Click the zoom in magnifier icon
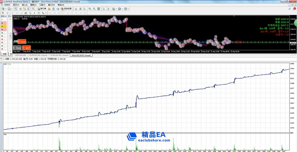Screen dimensions: 297x152 [90, 9]
